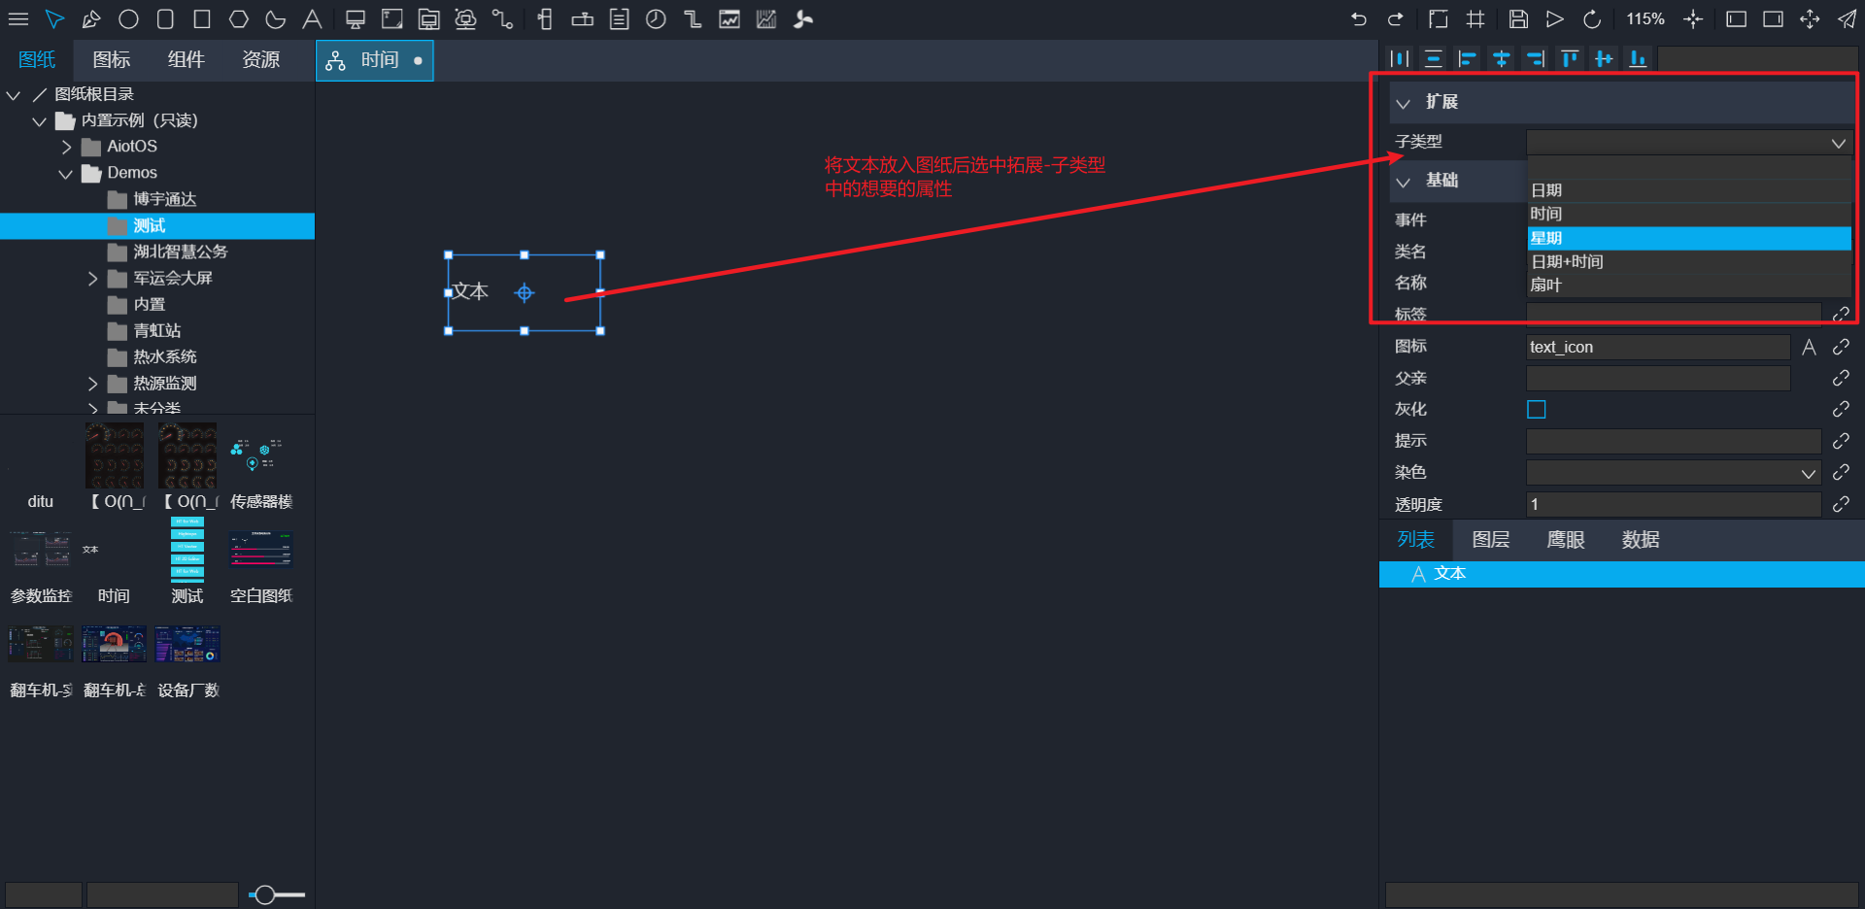The width and height of the screenshot is (1865, 909).
Task: Enable the 灰化 checkbox
Action: point(1537,410)
